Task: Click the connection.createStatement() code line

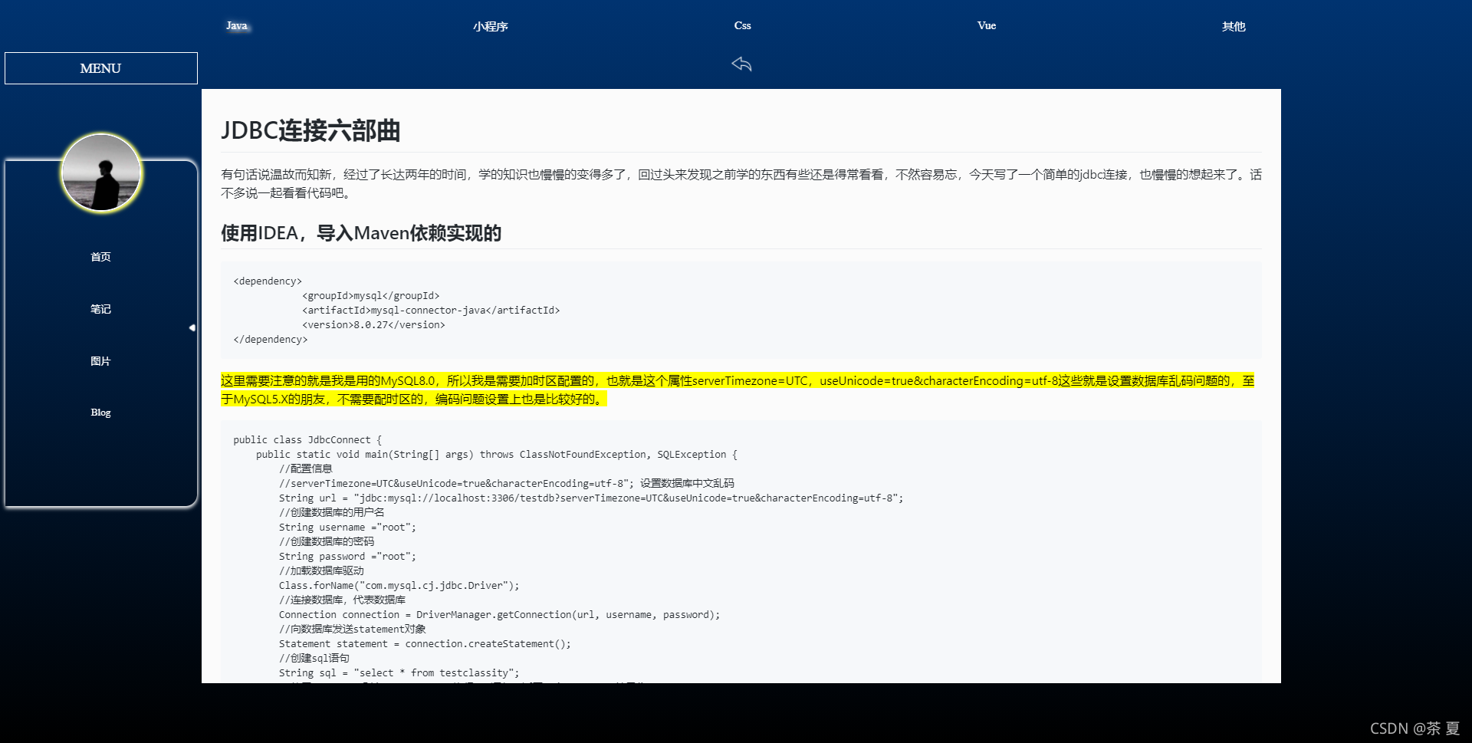Action: click(425, 644)
